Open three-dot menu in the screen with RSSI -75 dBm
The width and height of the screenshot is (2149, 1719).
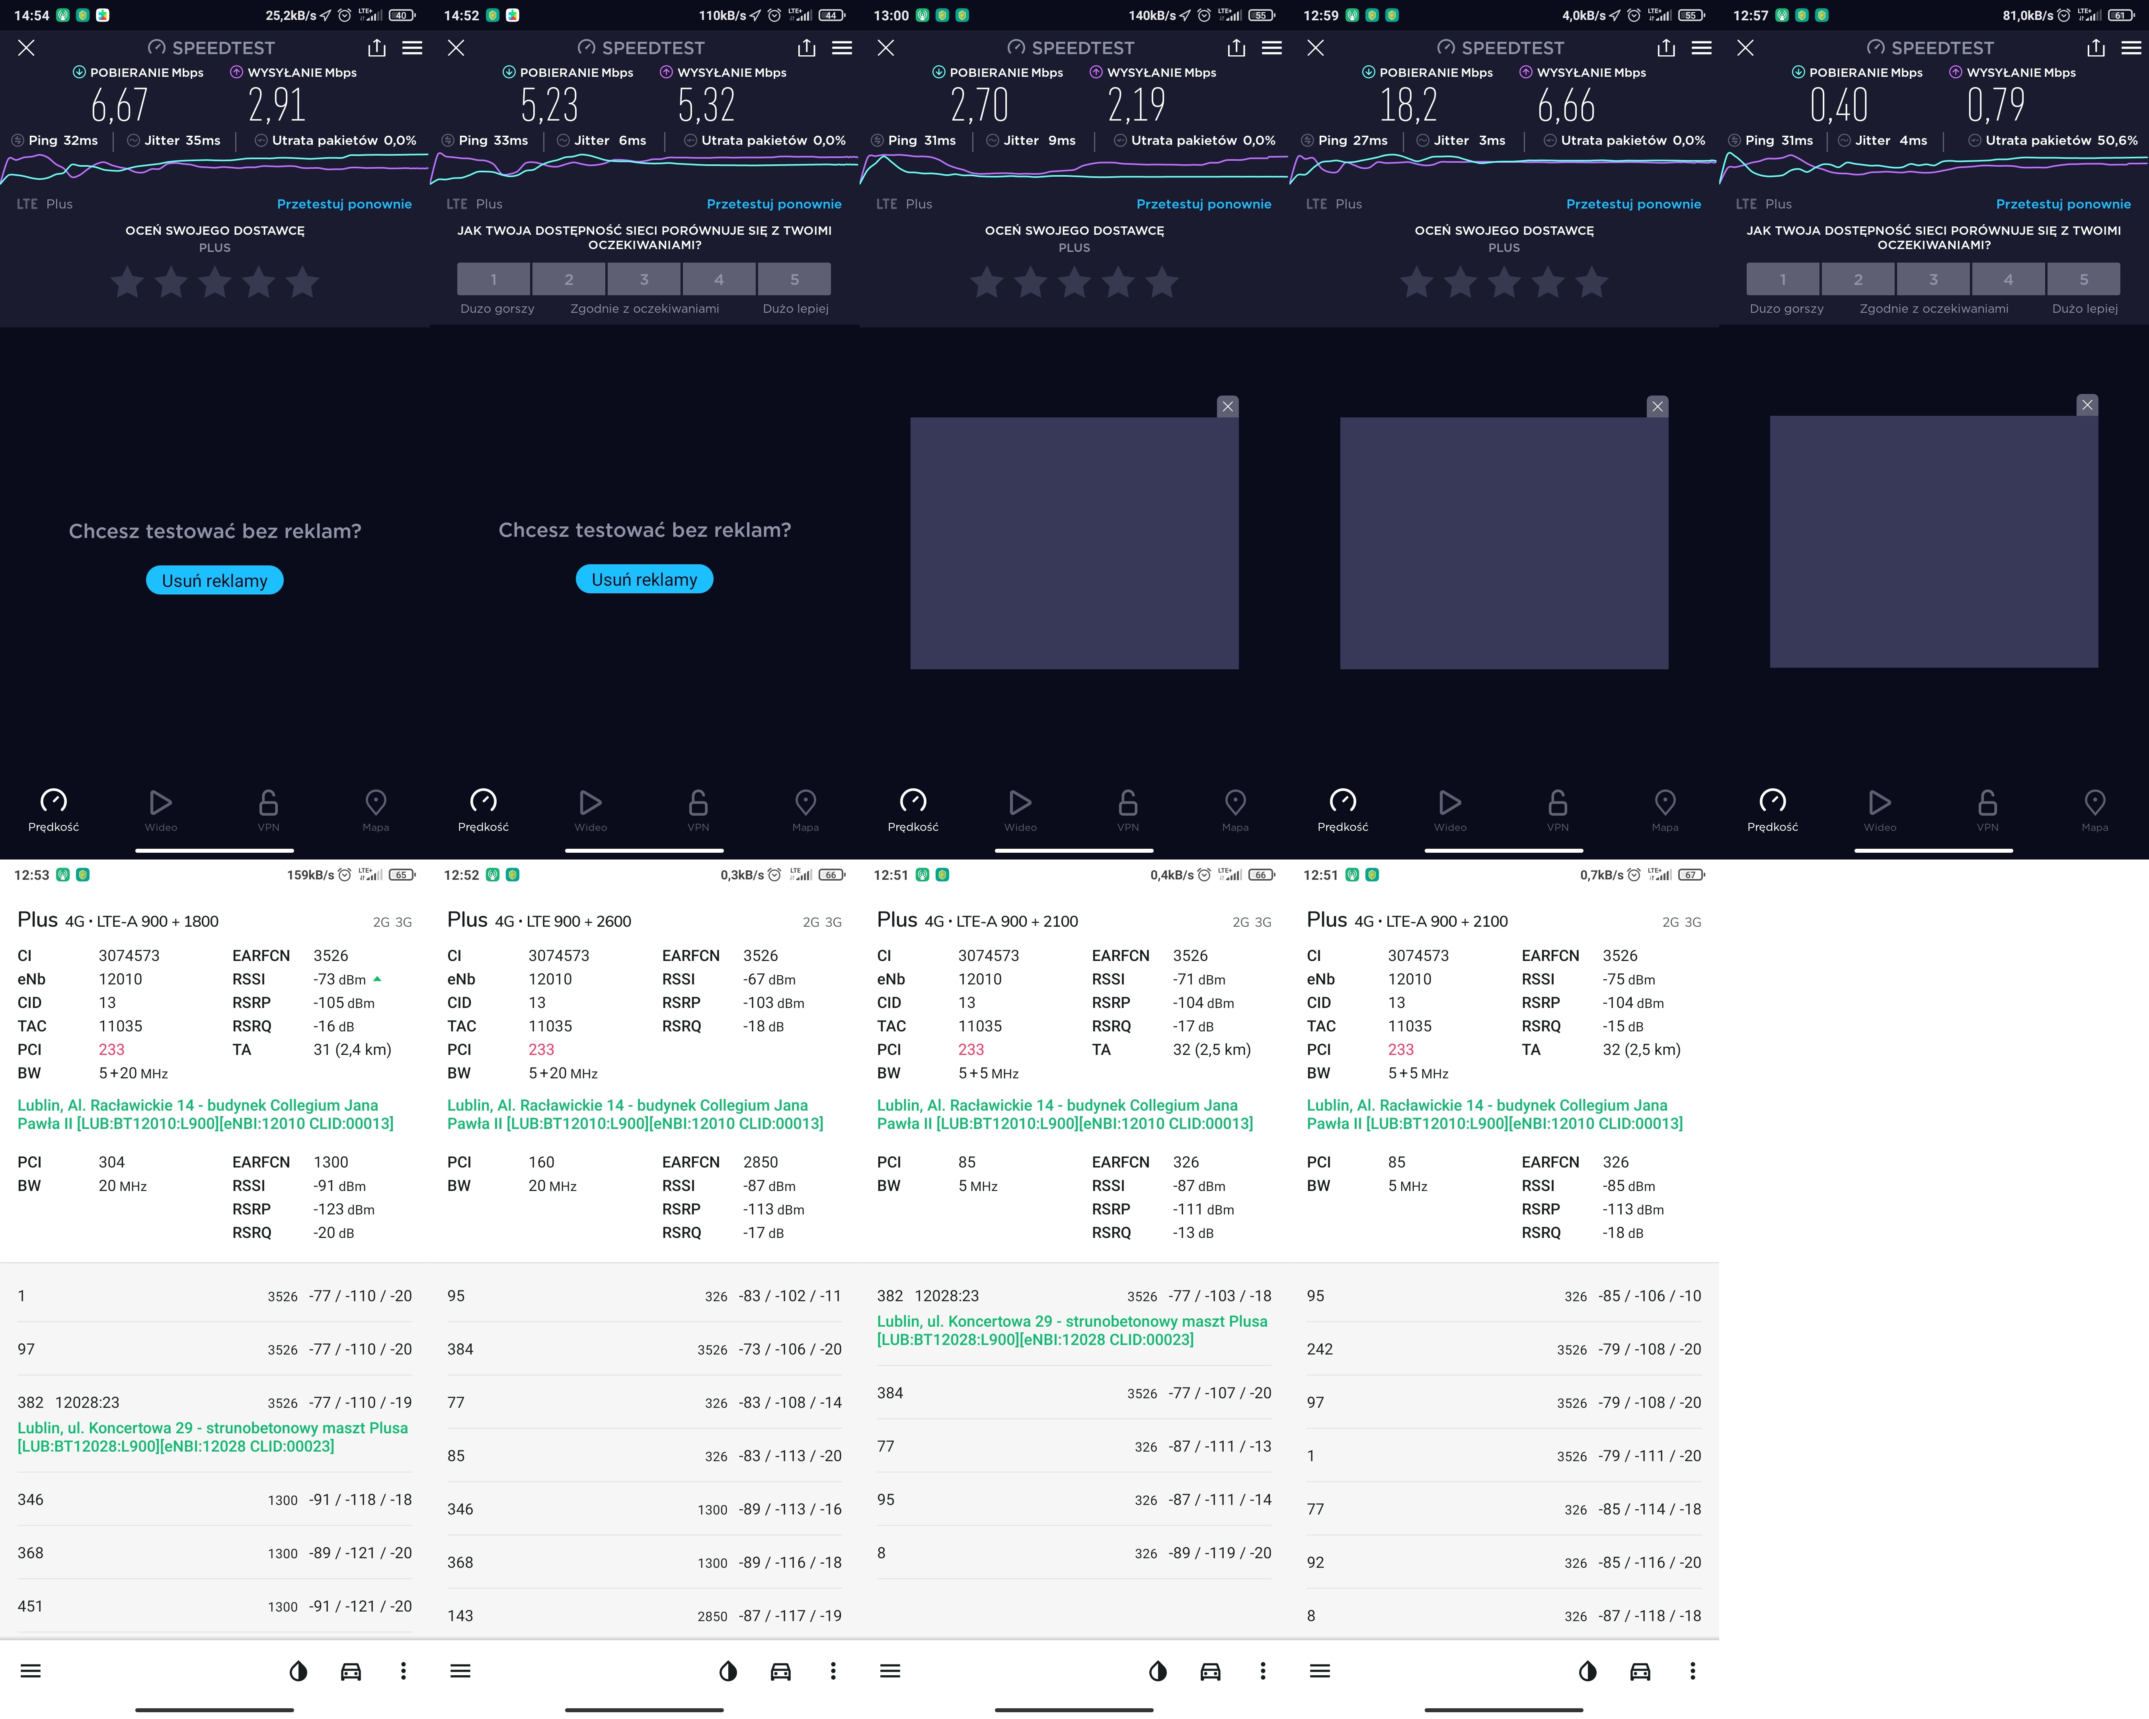point(1693,1671)
